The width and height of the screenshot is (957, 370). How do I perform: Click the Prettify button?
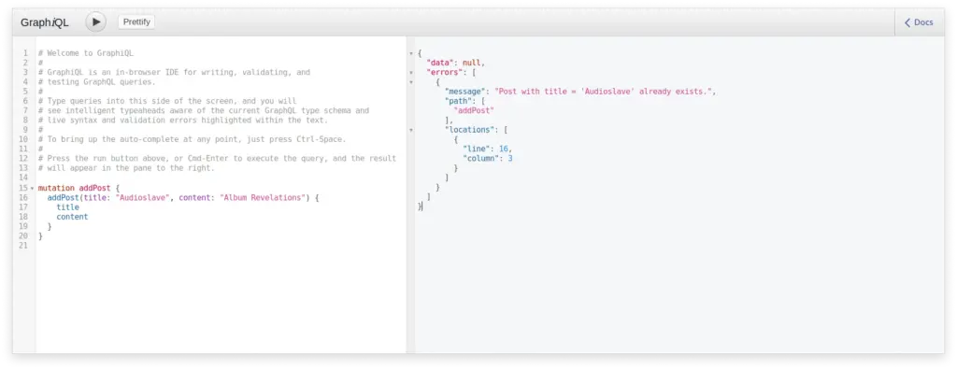136,22
